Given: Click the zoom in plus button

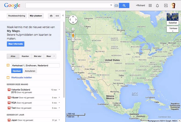Looking at the screenshot, I should 73,40.
